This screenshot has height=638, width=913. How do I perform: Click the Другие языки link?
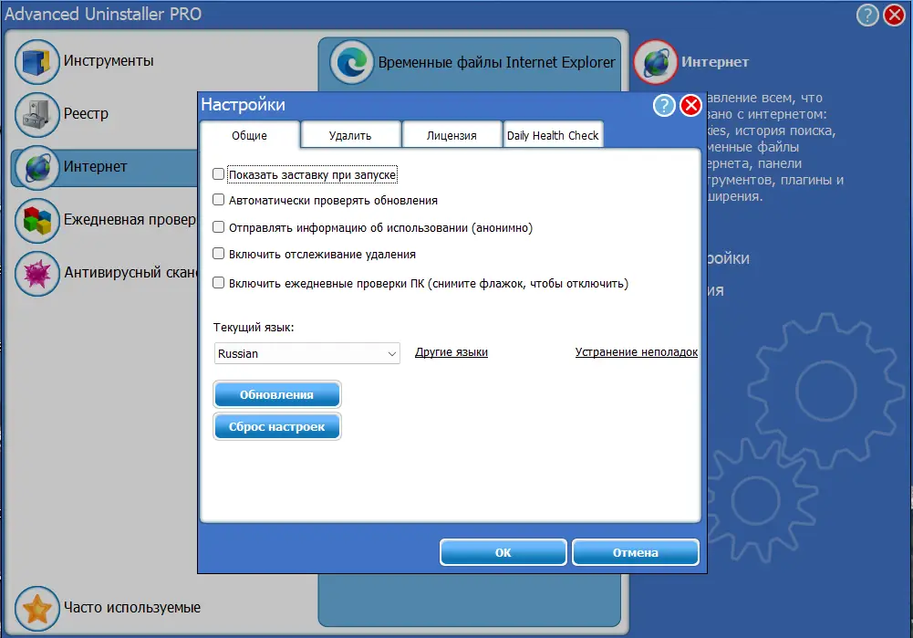[451, 352]
